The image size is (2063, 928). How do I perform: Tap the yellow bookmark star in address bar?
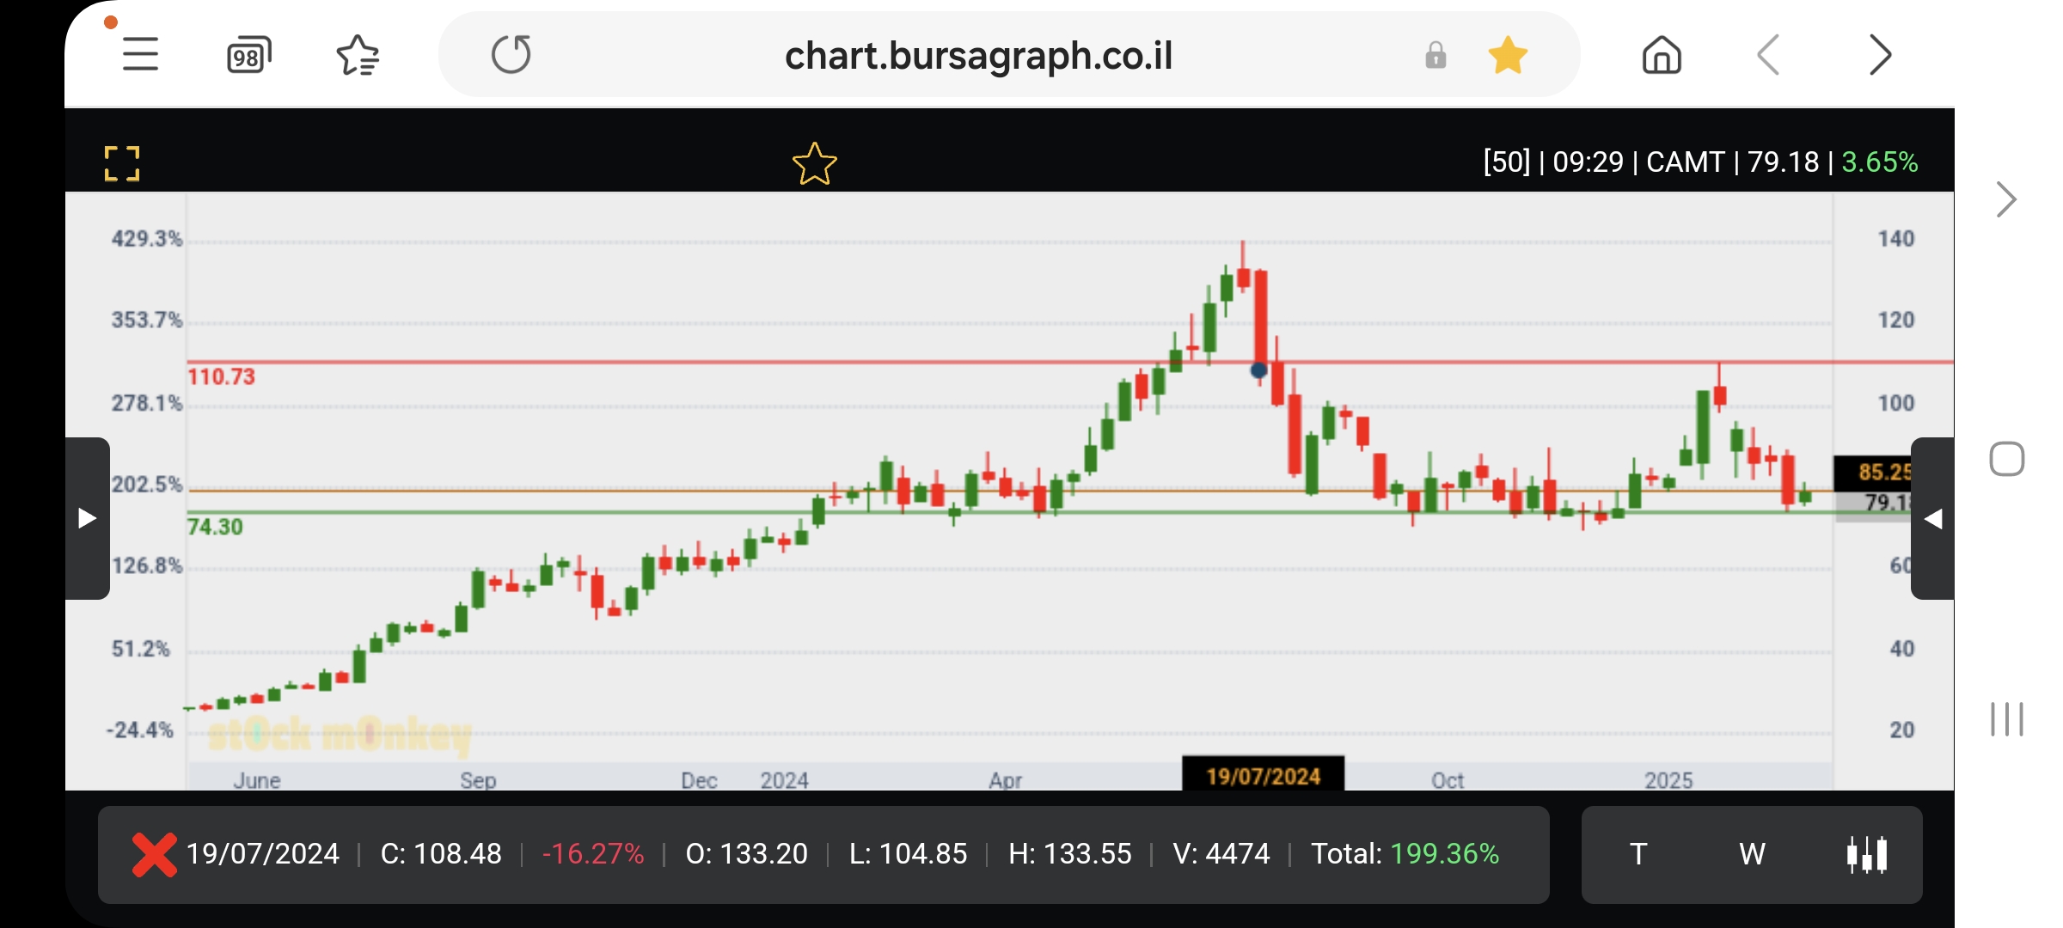[x=1508, y=56]
